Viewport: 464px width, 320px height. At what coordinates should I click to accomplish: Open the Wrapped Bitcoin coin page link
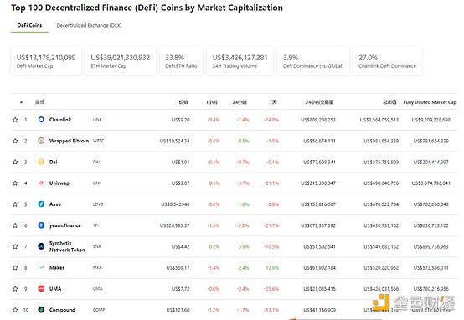[69, 141]
